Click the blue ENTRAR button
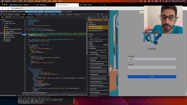The image size is (187, 105). coord(152,77)
